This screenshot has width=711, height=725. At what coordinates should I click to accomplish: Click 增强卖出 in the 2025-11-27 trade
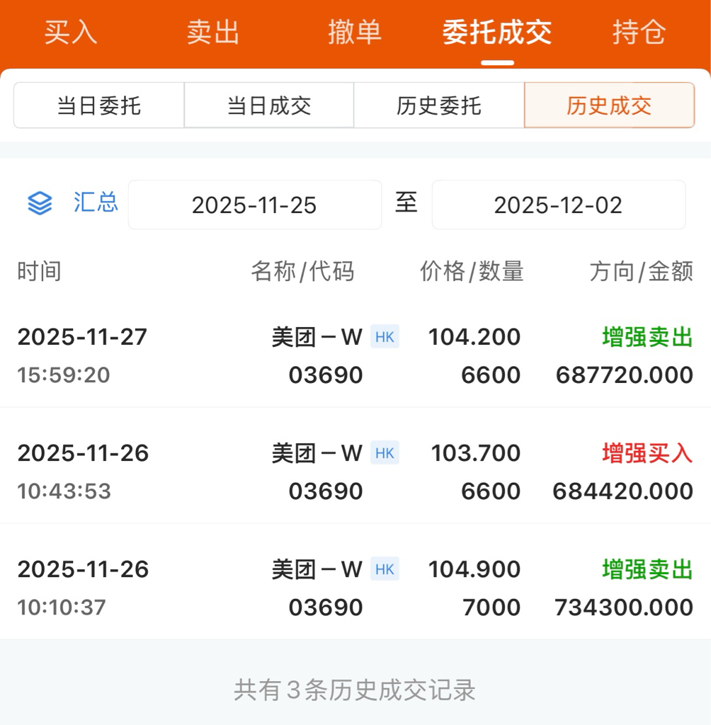[x=648, y=336]
